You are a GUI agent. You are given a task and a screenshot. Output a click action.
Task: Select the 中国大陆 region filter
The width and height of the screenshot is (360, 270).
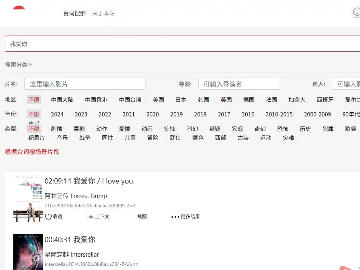[62, 100]
